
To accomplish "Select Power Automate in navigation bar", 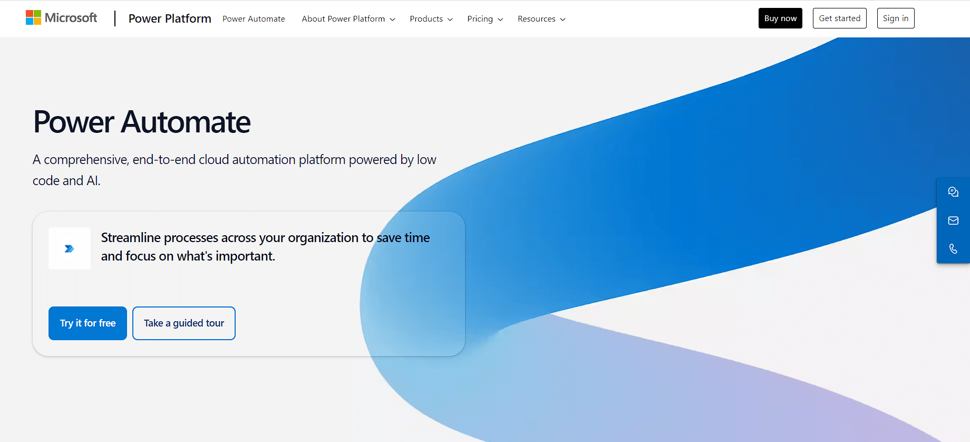I will click(254, 19).
